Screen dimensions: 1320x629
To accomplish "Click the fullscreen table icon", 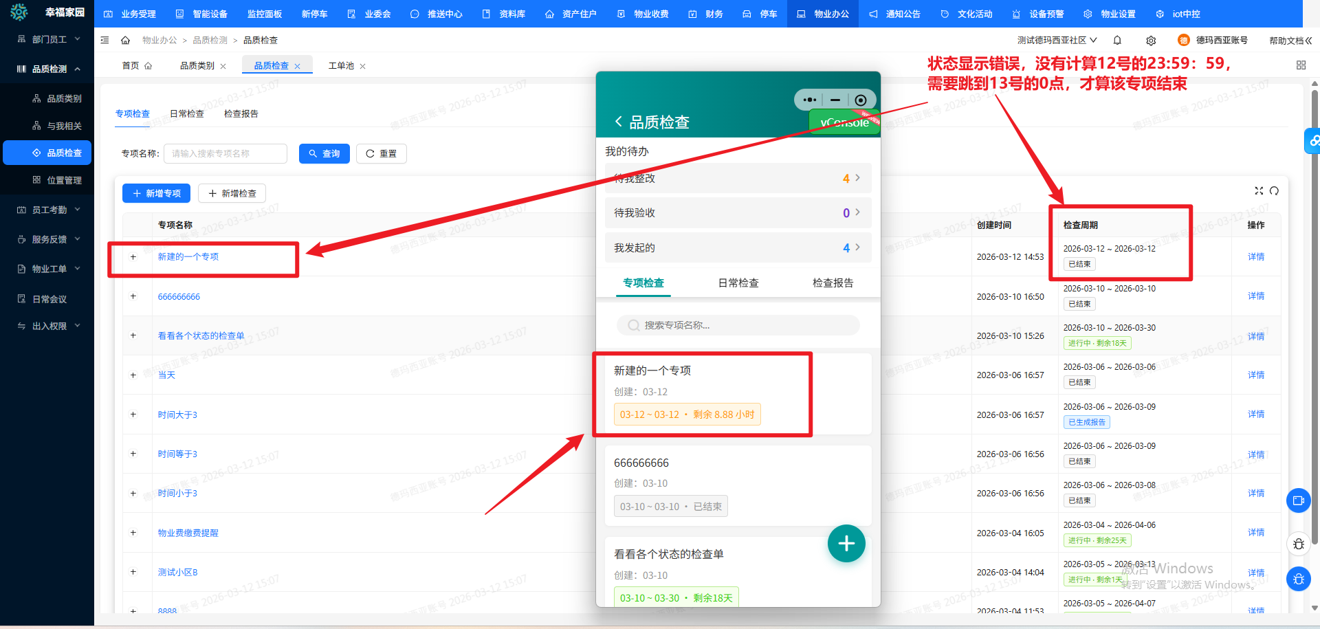I will [1258, 191].
